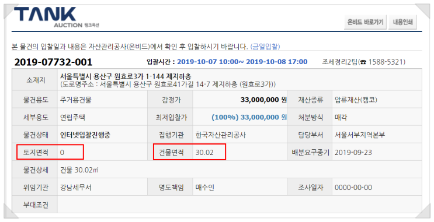Screen dimensions: 434x222
Task: Select the date 0000-00-00
Action: click(x=353, y=188)
